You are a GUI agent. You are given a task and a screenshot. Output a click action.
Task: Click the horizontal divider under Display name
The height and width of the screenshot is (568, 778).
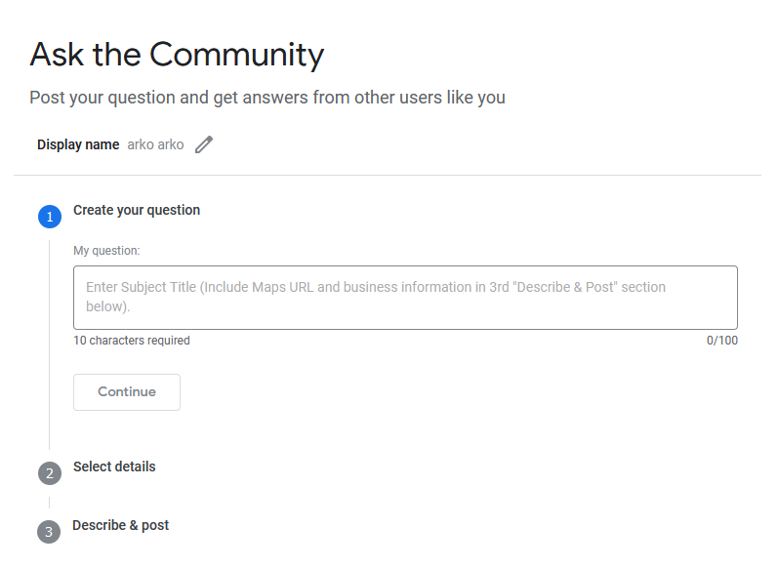coord(388,176)
